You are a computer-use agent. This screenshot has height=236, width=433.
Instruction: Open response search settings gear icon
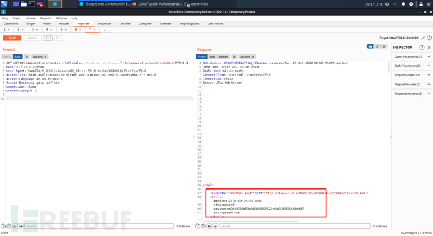(x=203, y=226)
